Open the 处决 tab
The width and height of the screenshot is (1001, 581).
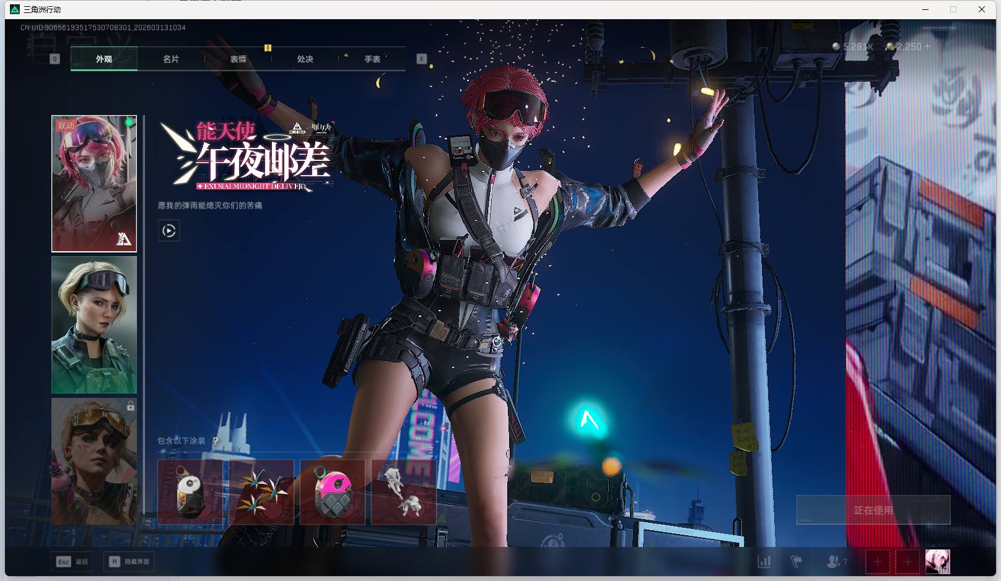pyautogui.click(x=305, y=59)
